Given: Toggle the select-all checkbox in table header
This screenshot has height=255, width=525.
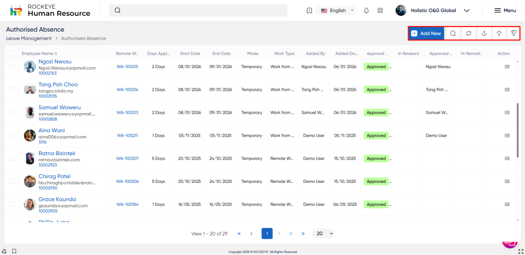Looking at the screenshot, I should click(12, 53).
